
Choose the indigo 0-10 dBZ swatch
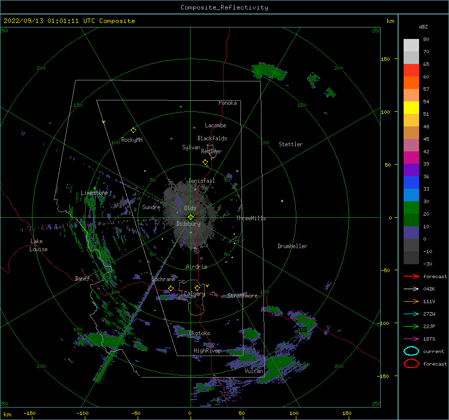point(411,233)
